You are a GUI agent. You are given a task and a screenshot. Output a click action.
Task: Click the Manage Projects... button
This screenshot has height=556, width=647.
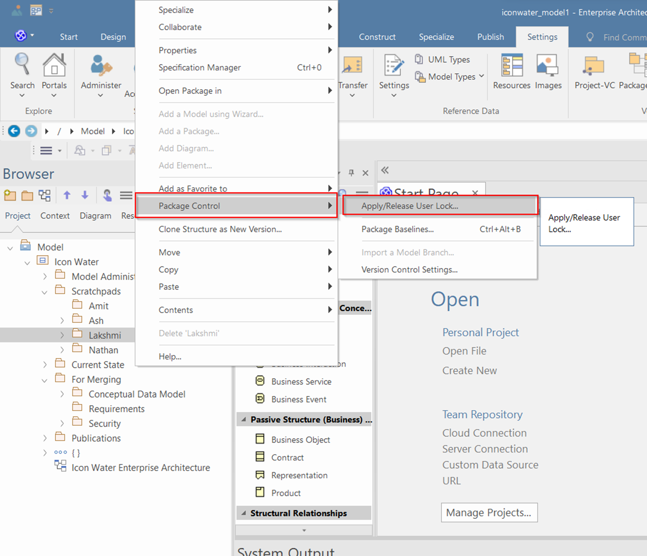click(x=489, y=513)
